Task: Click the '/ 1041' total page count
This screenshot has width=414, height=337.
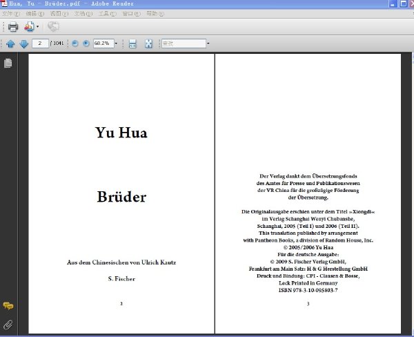Action: point(57,44)
